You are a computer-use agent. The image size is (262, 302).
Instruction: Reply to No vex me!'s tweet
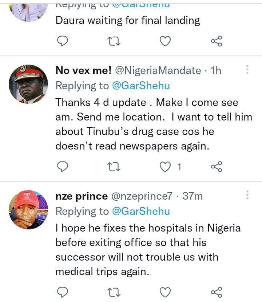point(63,167)
